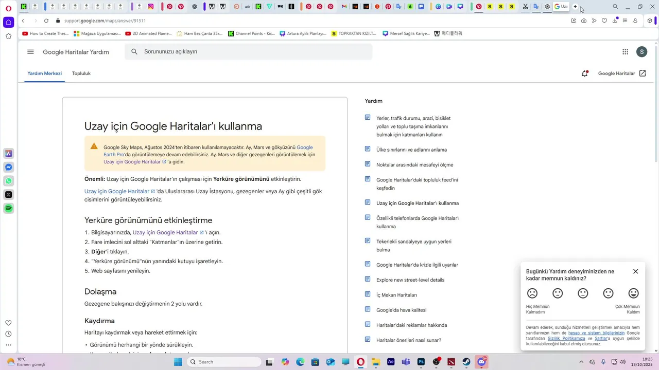
Task: Open downloads icon in Opera toolbar
Action: tap(615, 21)
